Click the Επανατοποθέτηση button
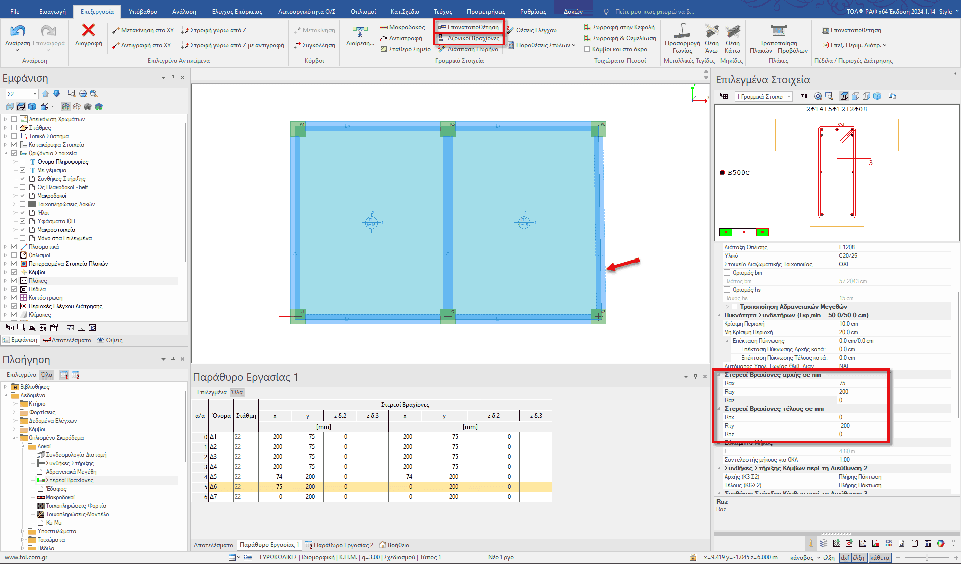 [x=469, y=27]
